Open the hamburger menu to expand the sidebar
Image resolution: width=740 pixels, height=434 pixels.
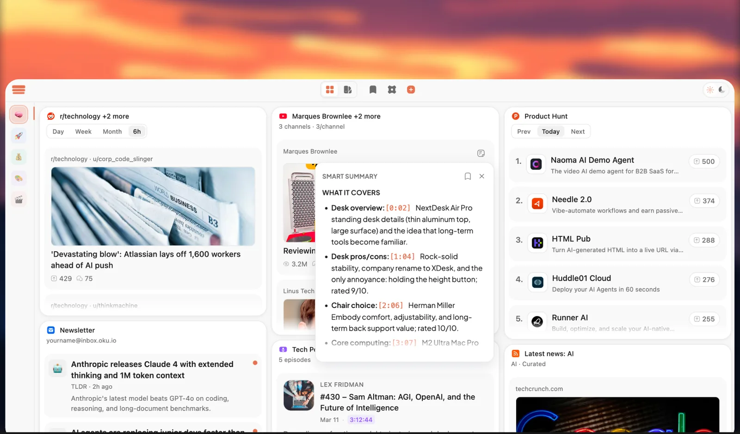[18, 89]
